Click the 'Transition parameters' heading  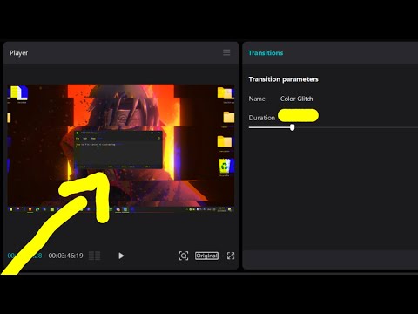coord(283,79)
